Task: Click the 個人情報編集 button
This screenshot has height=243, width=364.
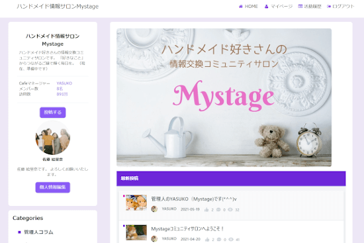Action: [x=53, y=187]
